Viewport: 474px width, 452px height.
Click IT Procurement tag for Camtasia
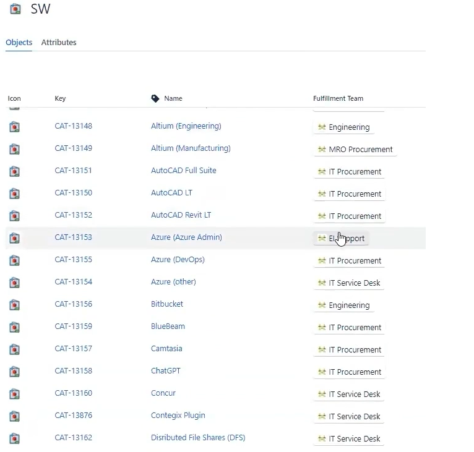pyautogui.click(x=350, y=350)
